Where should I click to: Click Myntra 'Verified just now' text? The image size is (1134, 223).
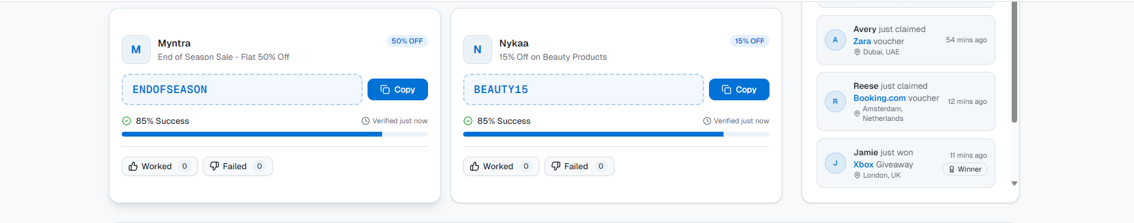pos(400,121)
